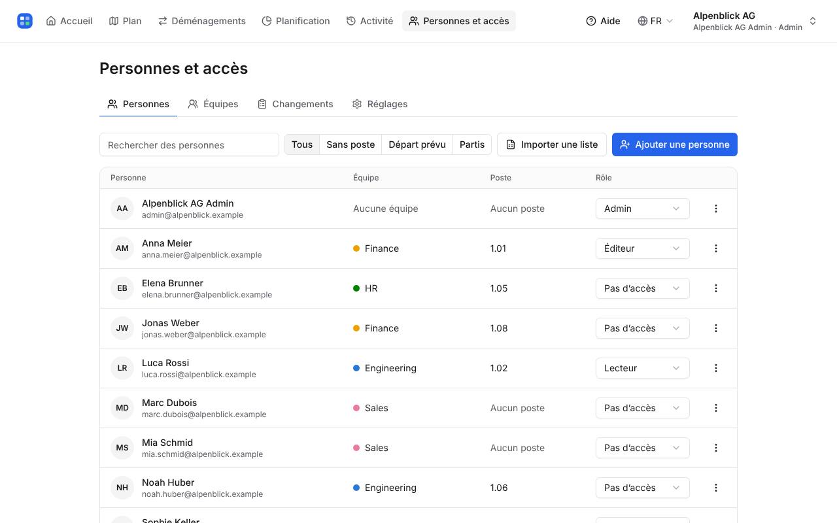
Task: Open the Lecteur role dropdown for Luca Rossi
Action: point(642,368)
